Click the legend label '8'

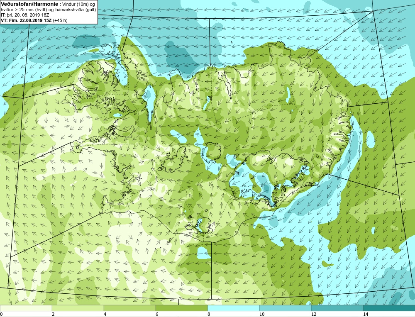209,314
